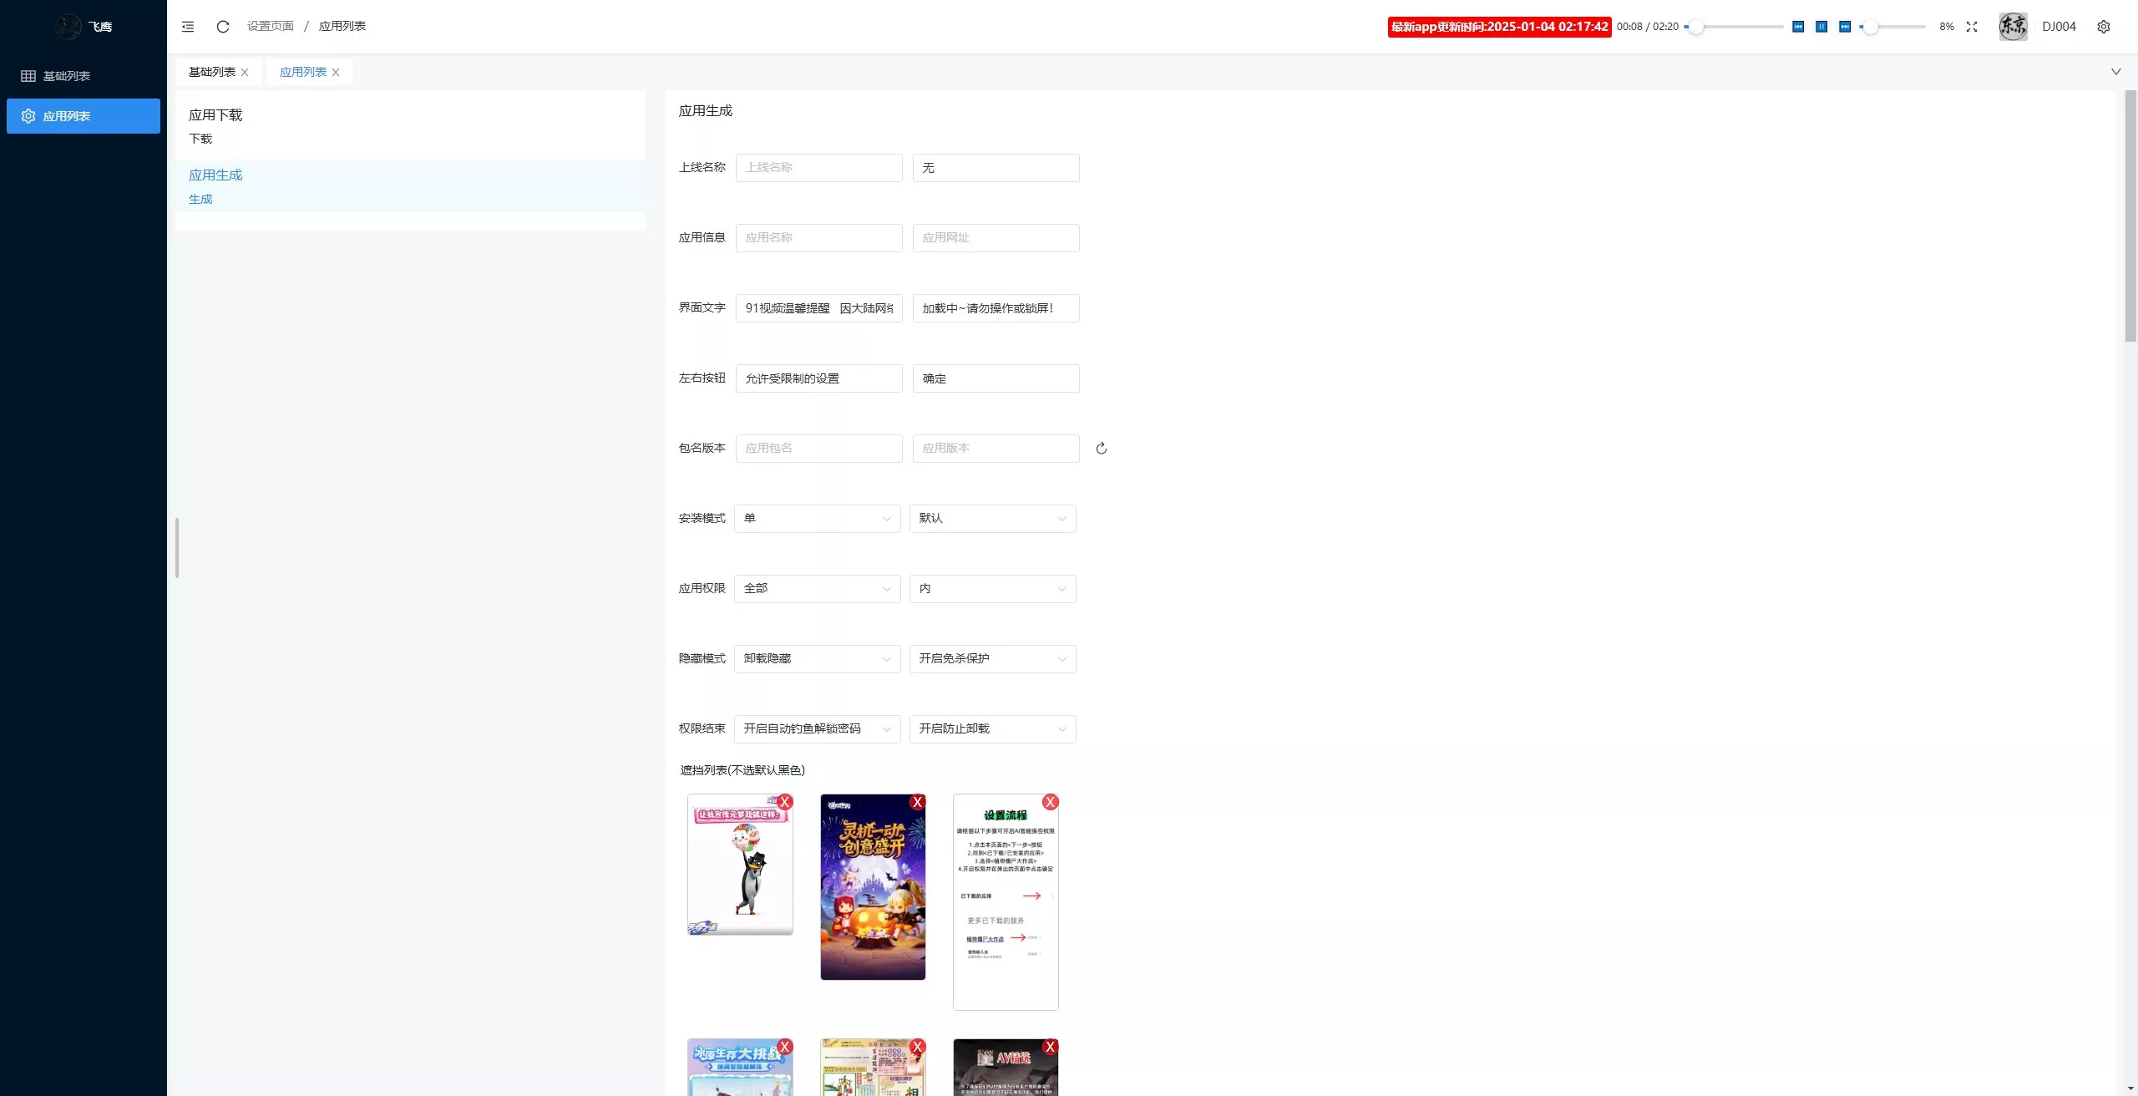
Task: Click the 下载 link under 应用下载
Action: point(200,139)
